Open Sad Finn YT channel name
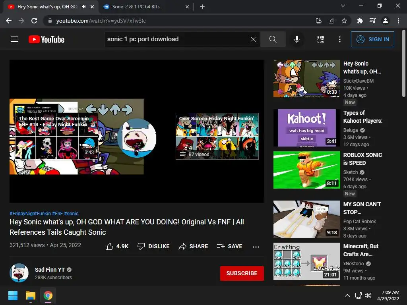This screenshot has width=407, height=305. pyautogui.click(x=50, y=270)
